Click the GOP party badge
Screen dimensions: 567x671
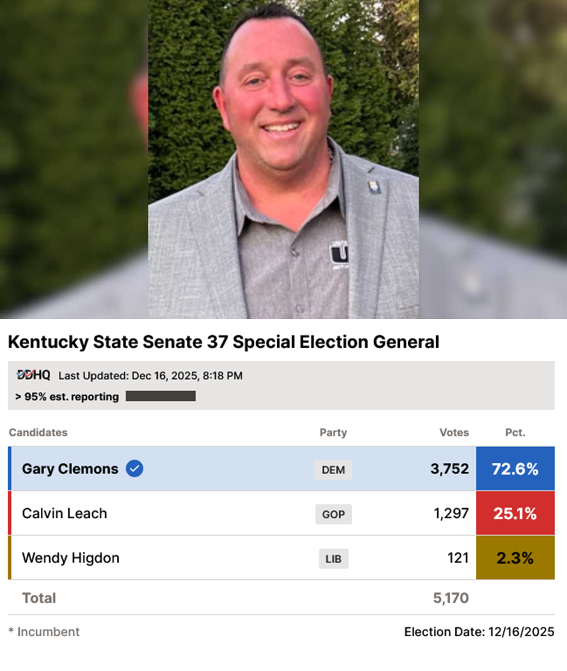(333, 514)
